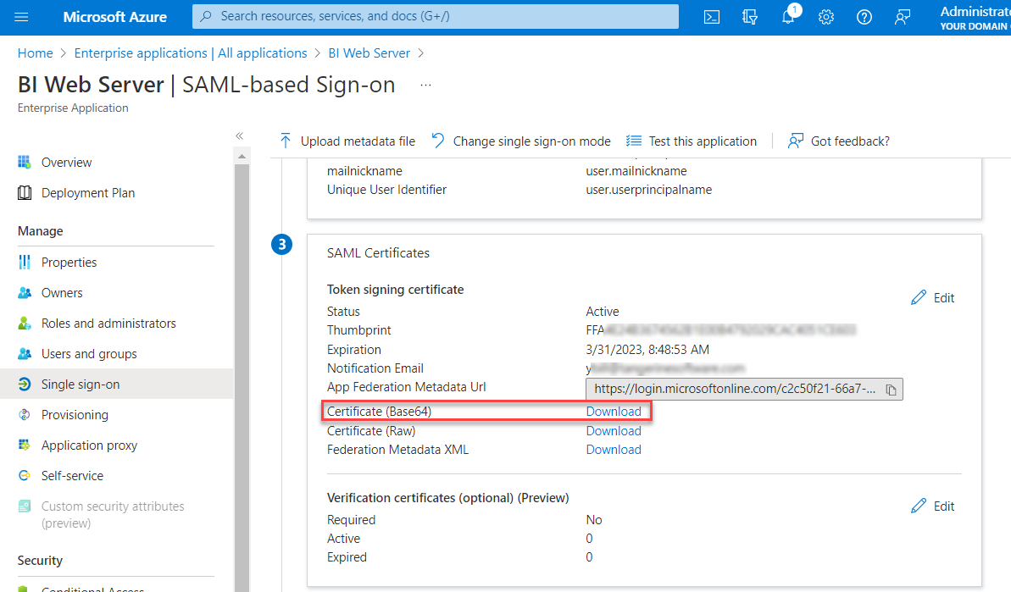The width and height of the screenshot is (1011, 592).
Task: Edit the Token signing certificate
Action: 933,298
